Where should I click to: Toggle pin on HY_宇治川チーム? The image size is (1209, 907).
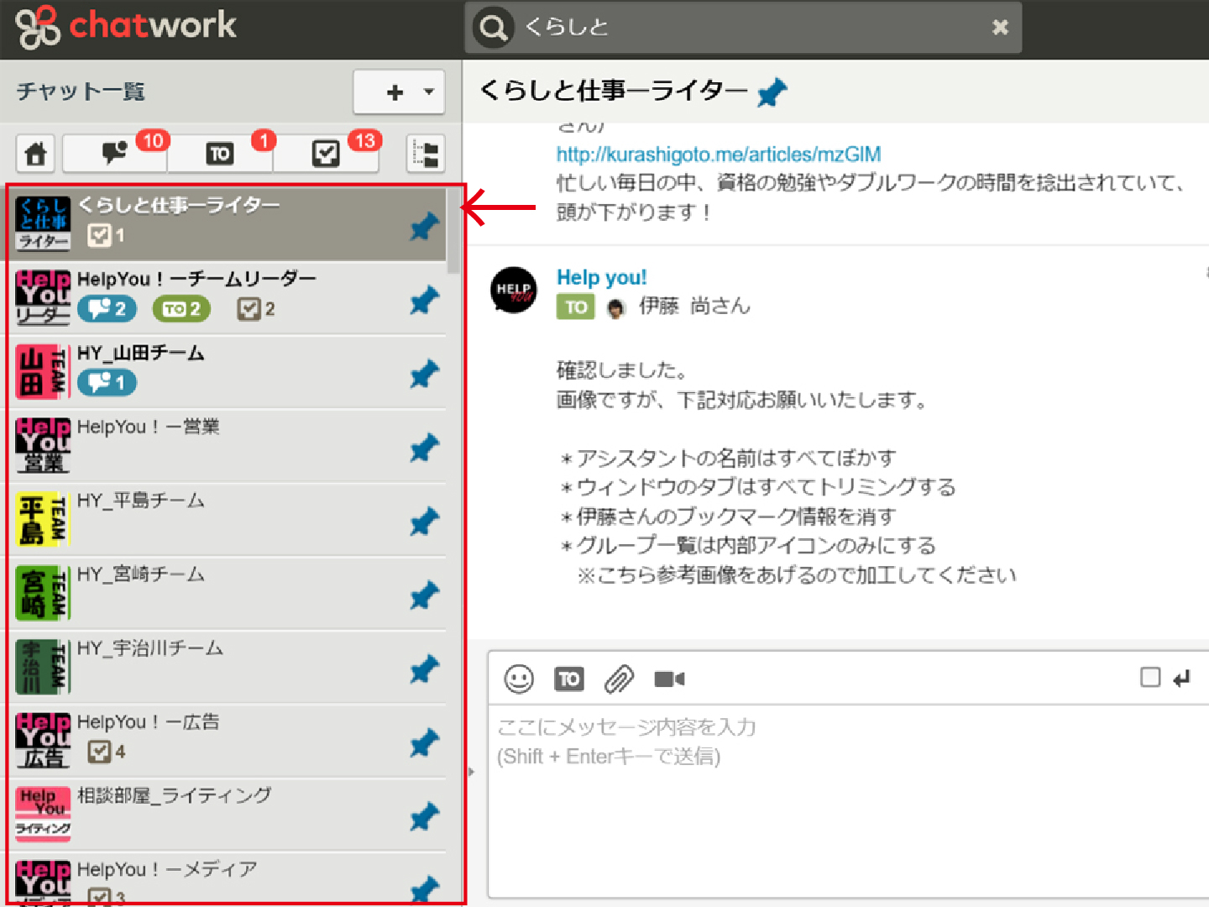(424, 669)
